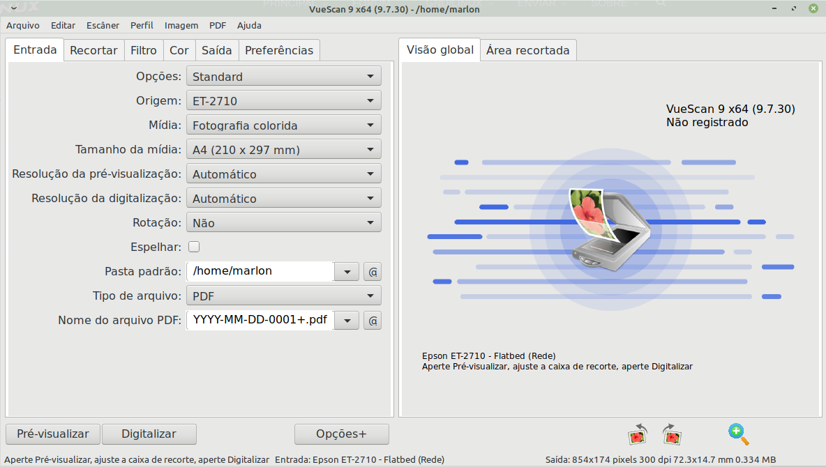826x467 pixels.
Task: Open the Editar menu
Action: click(x=63, y=25)
